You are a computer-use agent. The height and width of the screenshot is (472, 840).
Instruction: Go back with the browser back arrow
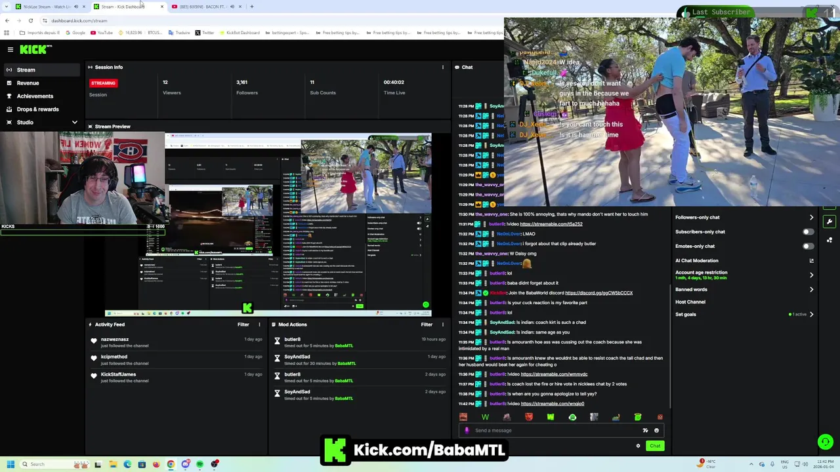[7, 20]
